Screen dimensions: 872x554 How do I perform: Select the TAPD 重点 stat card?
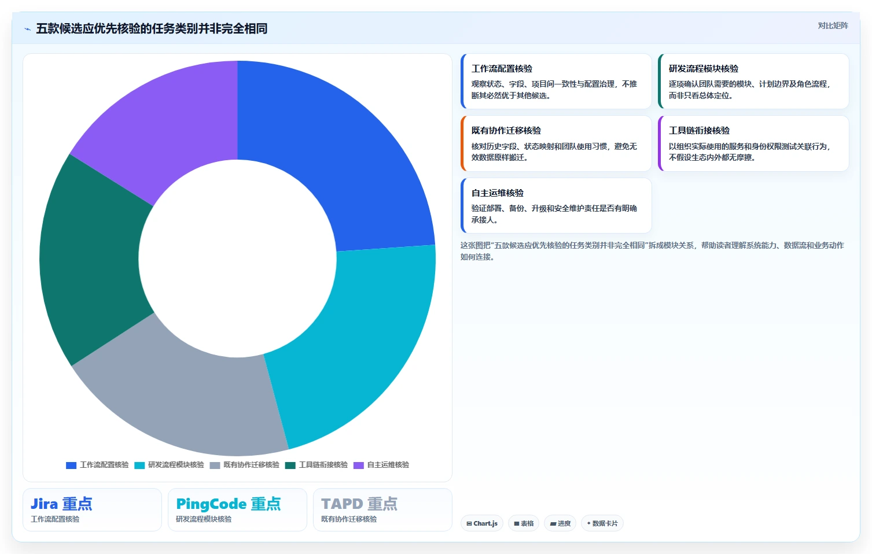click(382, 509)
